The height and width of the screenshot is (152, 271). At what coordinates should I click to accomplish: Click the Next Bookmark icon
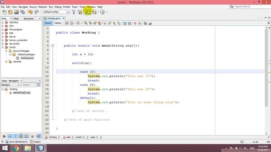(x=114, y=23)
